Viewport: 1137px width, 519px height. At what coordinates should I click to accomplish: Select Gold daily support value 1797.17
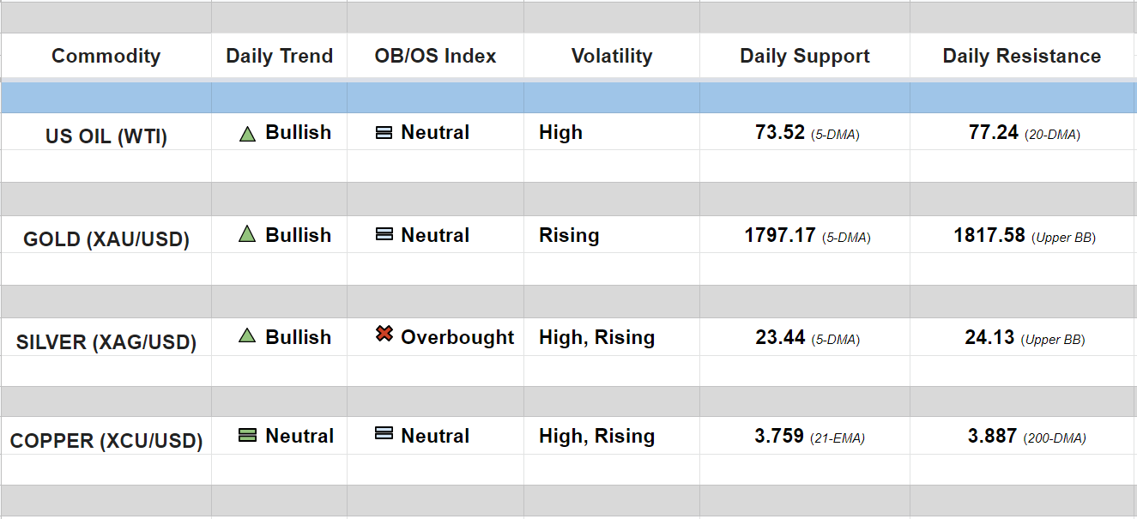tap(780, 235)
